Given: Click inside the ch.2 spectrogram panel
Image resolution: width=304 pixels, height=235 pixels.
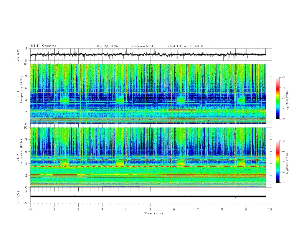Looking at the screenshot, I should [148, 157].
